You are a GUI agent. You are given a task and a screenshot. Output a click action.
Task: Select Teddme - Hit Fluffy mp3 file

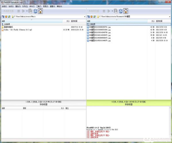point(18,29)
